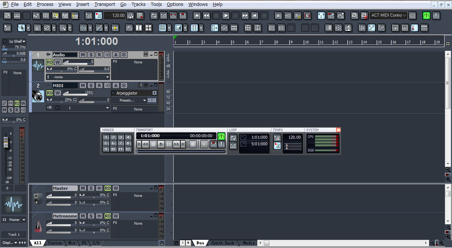The height and width of the screenshot is (248, 452).
Task: Click the I-beam text cursor tool icon
Action: [139, 28]
